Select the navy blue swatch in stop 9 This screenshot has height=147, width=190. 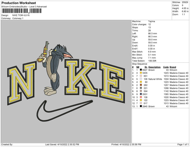click(141, 94)
